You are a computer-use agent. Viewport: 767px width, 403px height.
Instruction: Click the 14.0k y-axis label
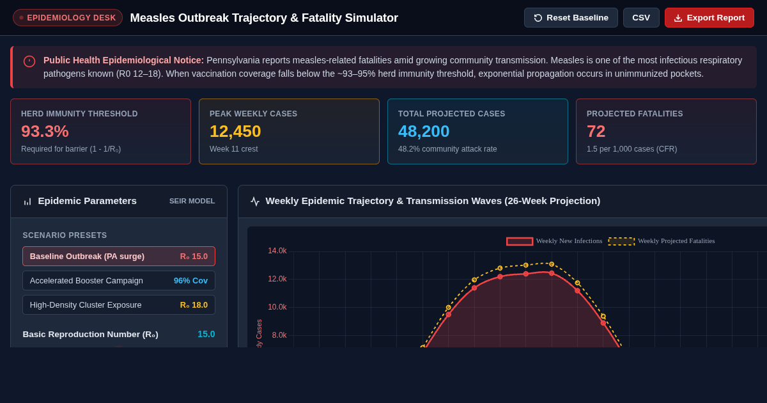[277, 251]
